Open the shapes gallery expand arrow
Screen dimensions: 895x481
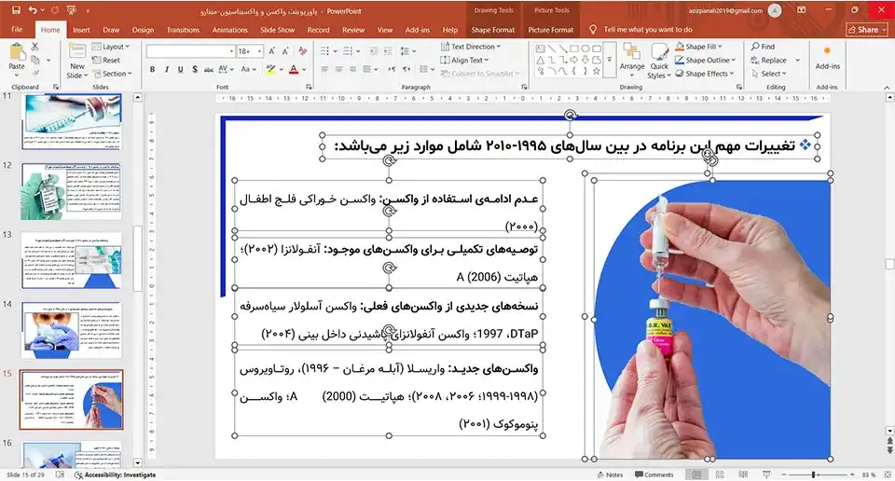pyautogui.click(x=609, y=60)
